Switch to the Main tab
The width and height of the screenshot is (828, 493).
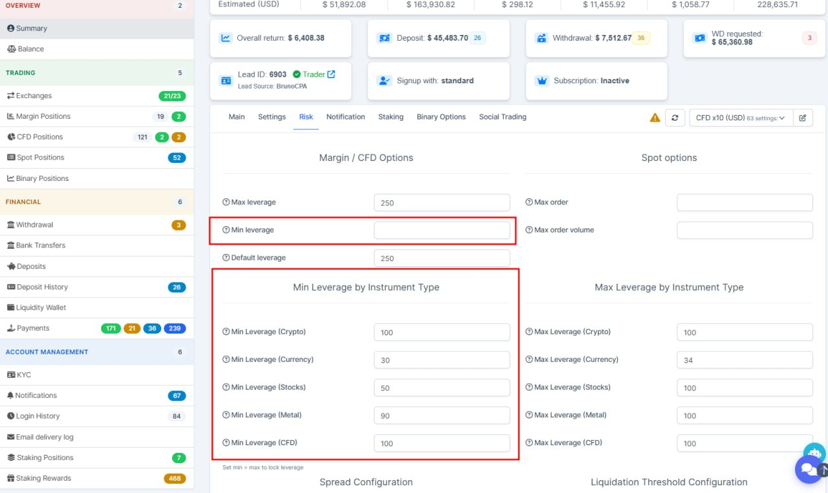coord(237,117)
